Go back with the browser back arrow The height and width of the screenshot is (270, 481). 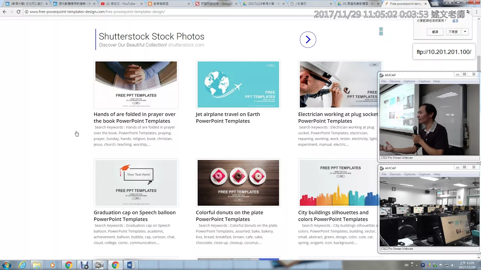pyautogui.click(x=4, y=12)
